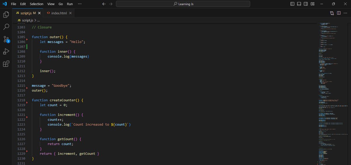This screenshot has width=351, height=165.
Task: Click the increment function name on line 1221
Action: (66, 115)
